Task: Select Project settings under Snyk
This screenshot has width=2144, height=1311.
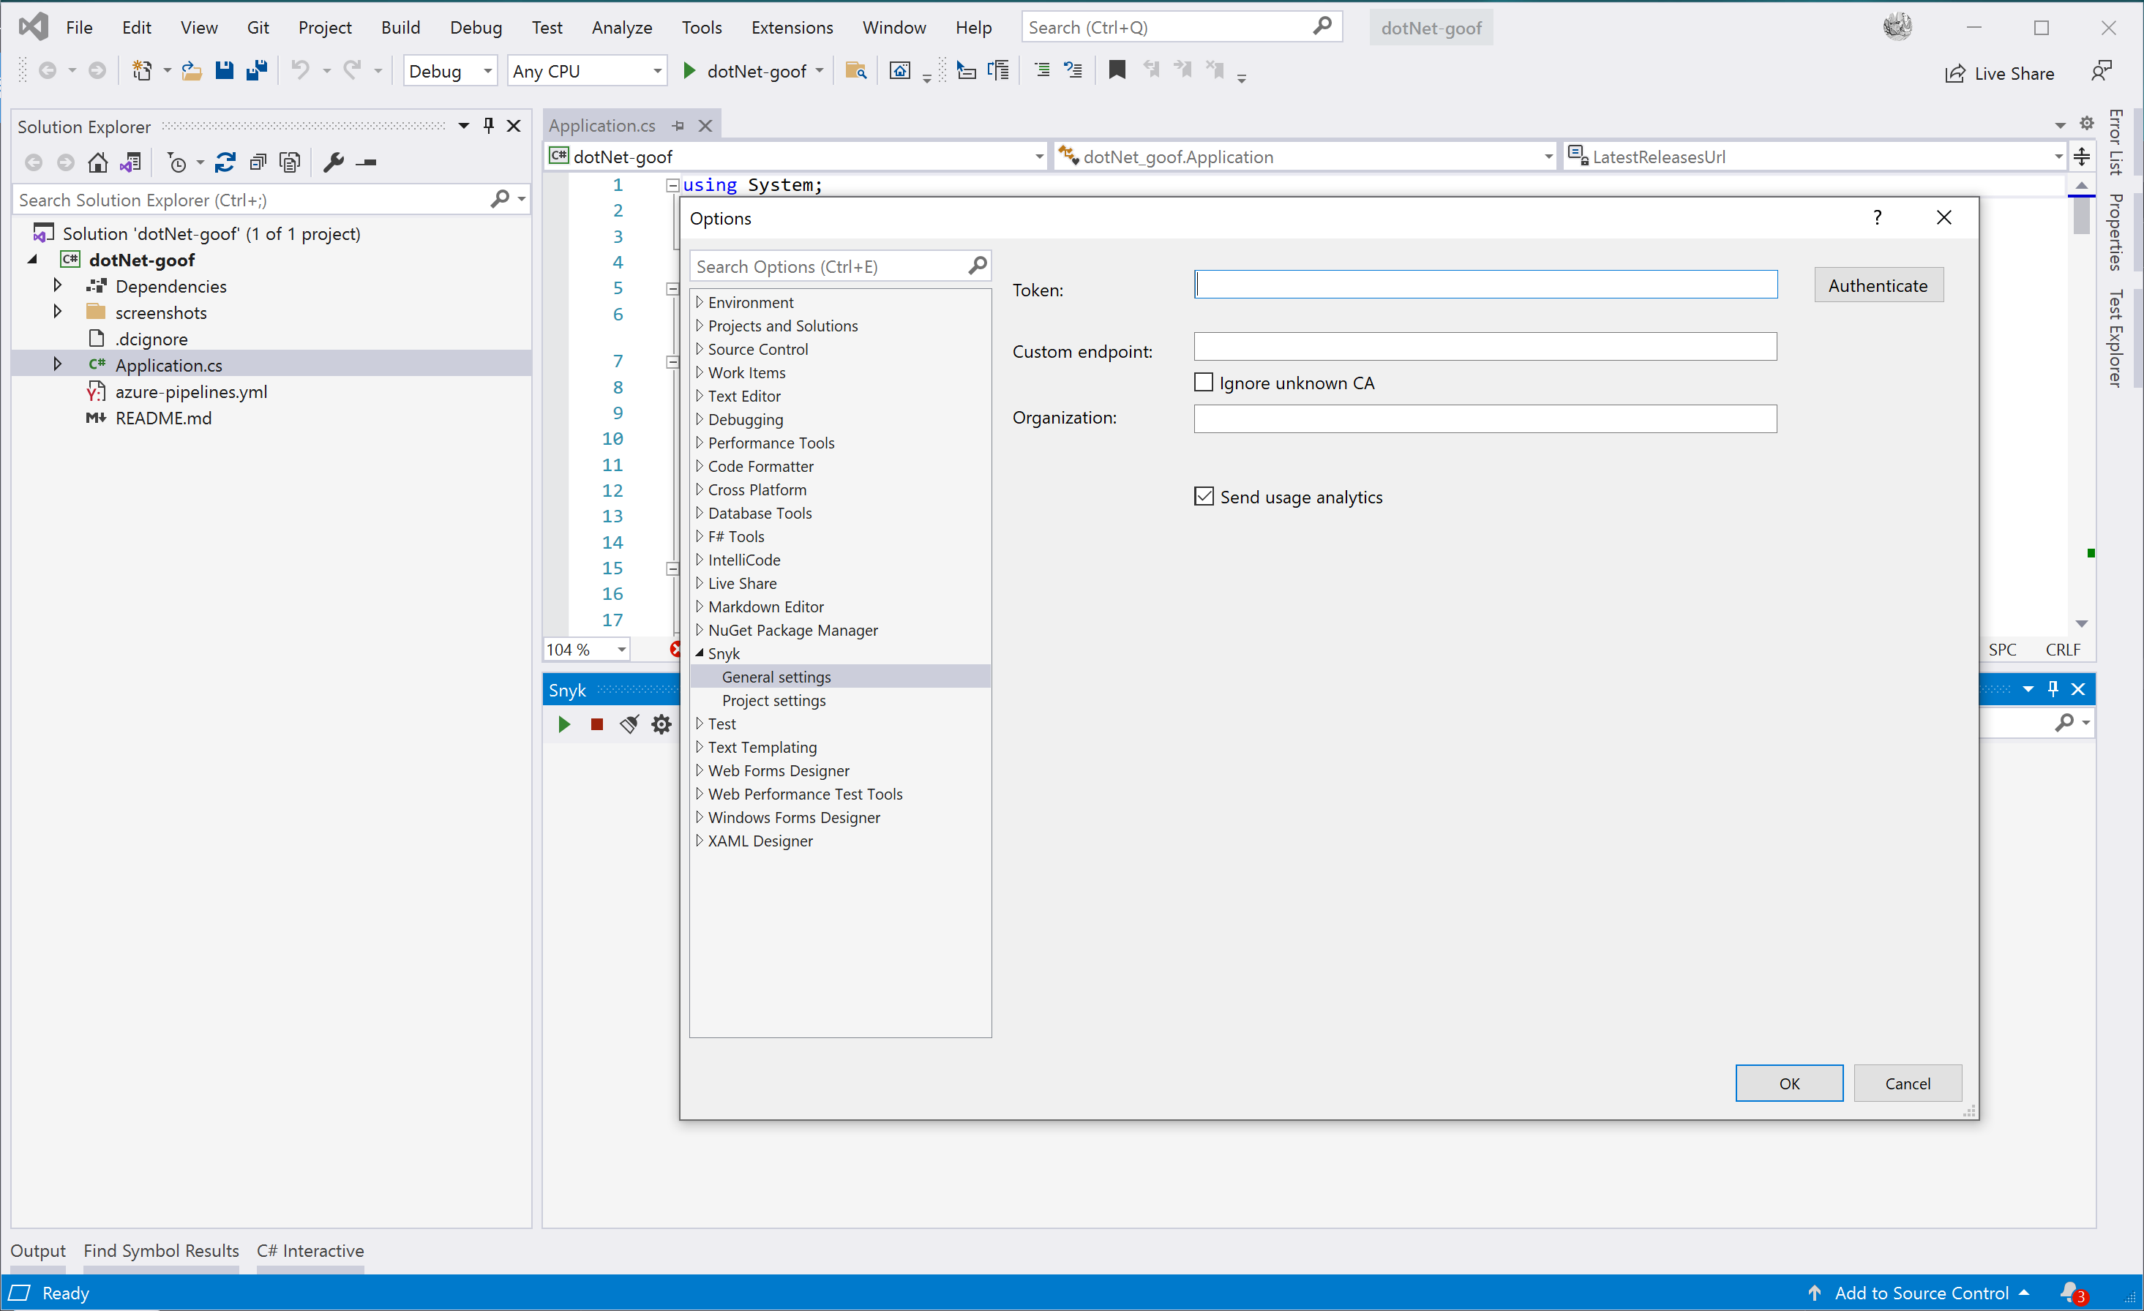Action: 773,699
